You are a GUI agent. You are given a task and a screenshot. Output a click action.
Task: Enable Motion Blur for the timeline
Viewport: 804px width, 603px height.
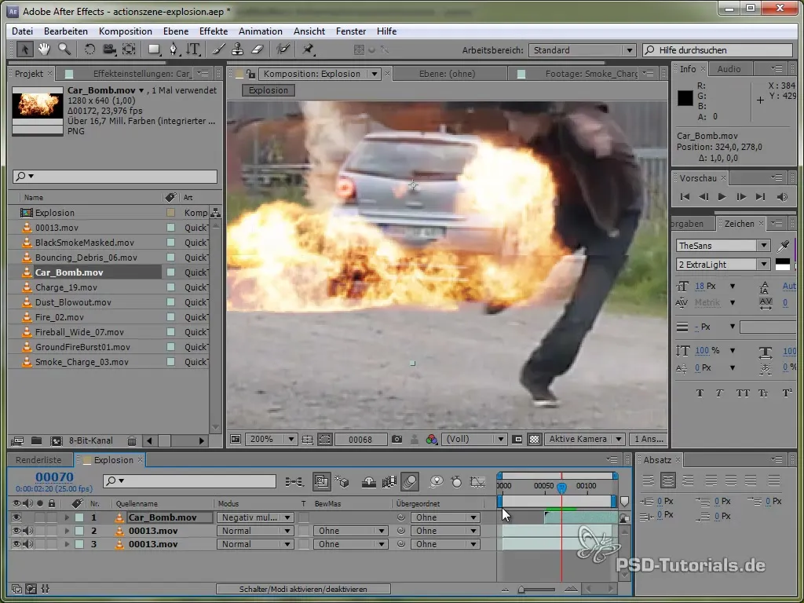[410, 481]
